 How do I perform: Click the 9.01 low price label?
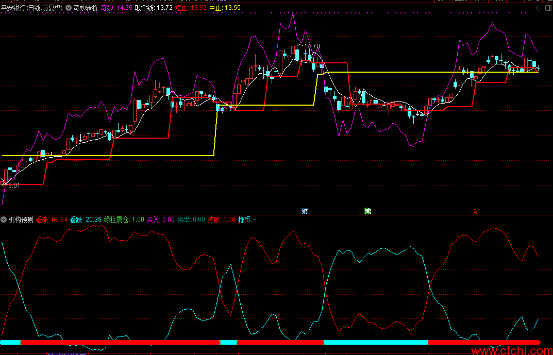14,185
